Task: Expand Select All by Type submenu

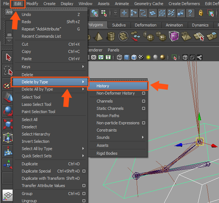Action: [50, 149]
